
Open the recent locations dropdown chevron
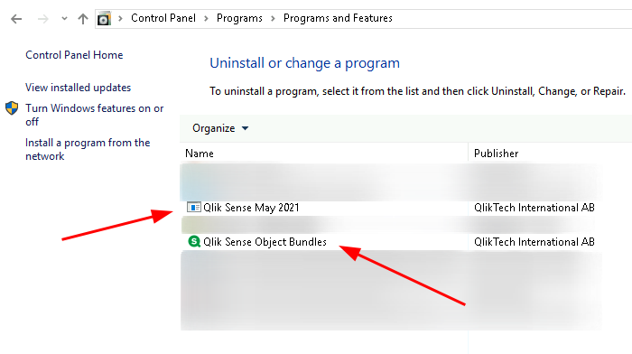pyautogui.click(x=64, y=19)
